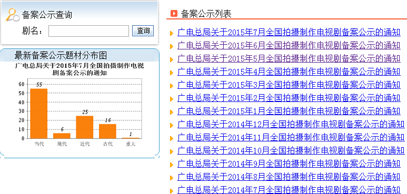407x194 pixels.
Task: Click the orange bullet arrow before 2015年4月 notice
Action: tap(171, 73)
